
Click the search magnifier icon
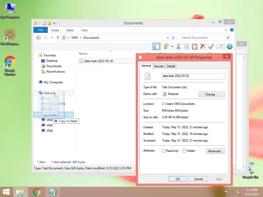(x=228, y=38)
